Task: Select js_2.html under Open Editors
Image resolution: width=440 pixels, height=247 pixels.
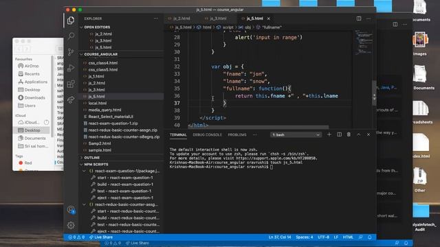Action: coord(103,34)
